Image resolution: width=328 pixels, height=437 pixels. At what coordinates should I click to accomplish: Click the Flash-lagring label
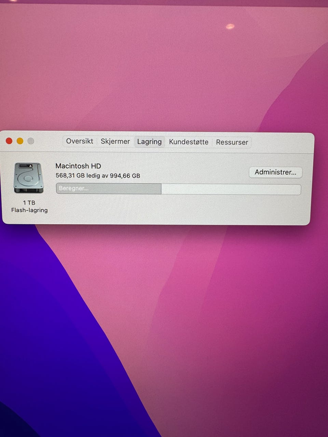[x=29, y=210]
